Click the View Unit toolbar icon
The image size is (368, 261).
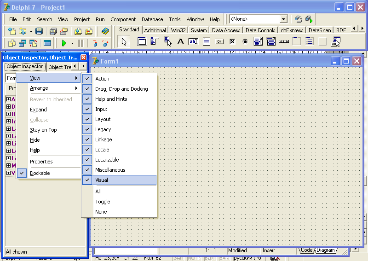(x=12, y=43)
